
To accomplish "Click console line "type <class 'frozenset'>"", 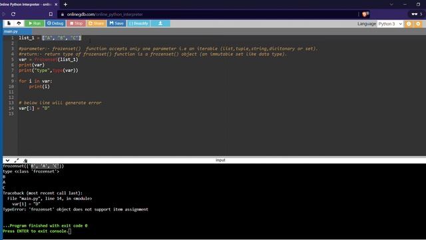I will click(x=31, y=171).
